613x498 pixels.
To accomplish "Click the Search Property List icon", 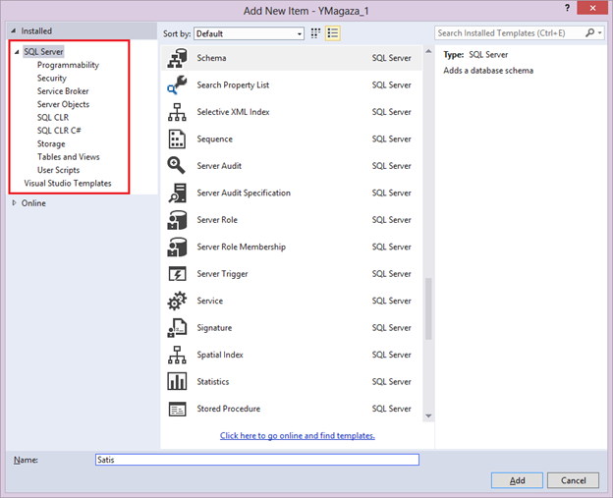I will pos(177,84).
